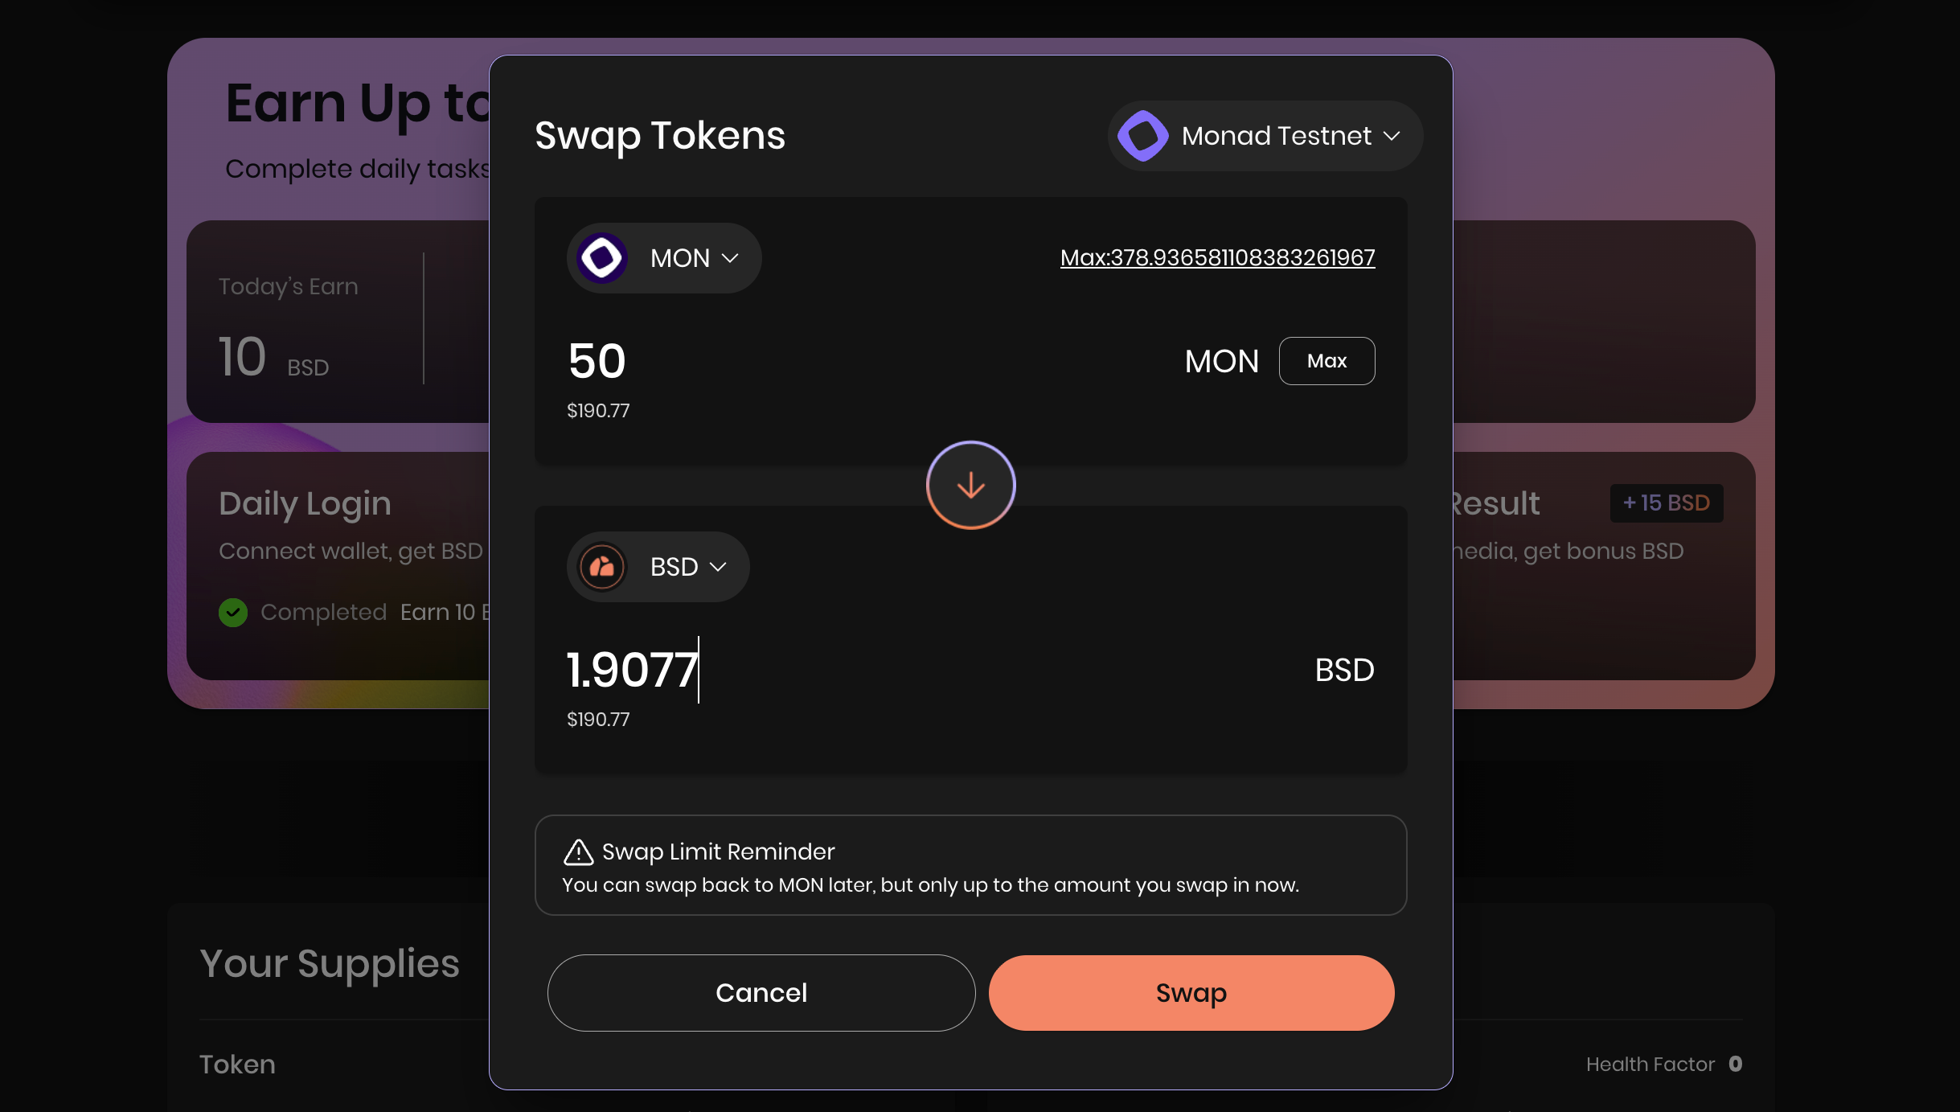Screen dimensions: 1960x1112
Task: Click the Daily Login task card title
Action: 305,503
